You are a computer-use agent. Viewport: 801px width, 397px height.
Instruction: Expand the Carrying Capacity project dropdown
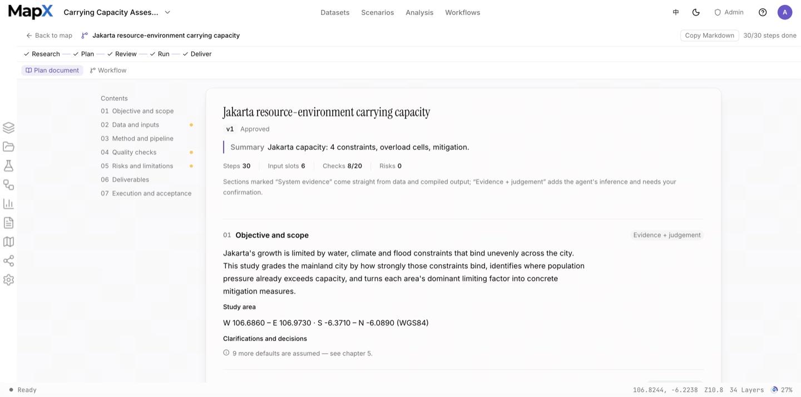(x=117, y=12)
